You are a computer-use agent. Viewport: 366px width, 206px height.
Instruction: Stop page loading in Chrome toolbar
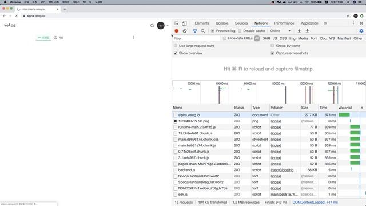click(17, 16)
